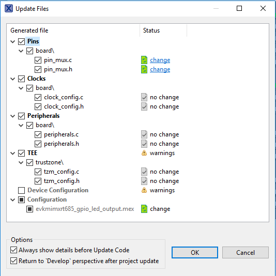Viewport: 276px width, 276px height.
Task: Click the warning icon in TEE row
Action: [x=144, y=153]
